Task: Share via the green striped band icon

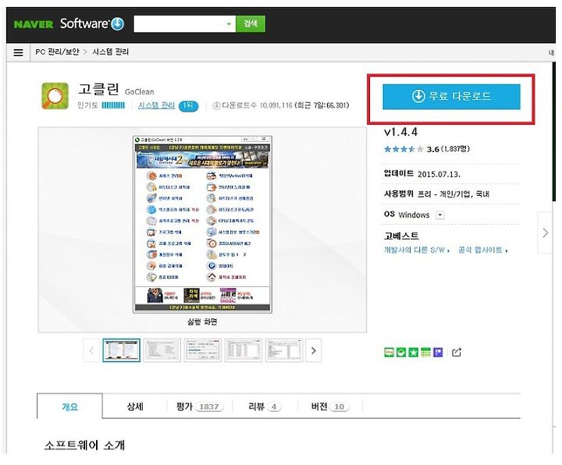Action: pos(425,352)
